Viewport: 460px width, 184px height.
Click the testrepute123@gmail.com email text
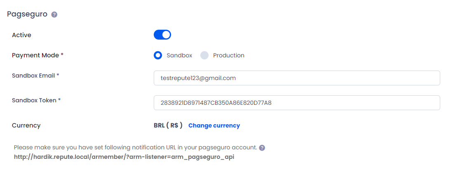click(198, 78)
